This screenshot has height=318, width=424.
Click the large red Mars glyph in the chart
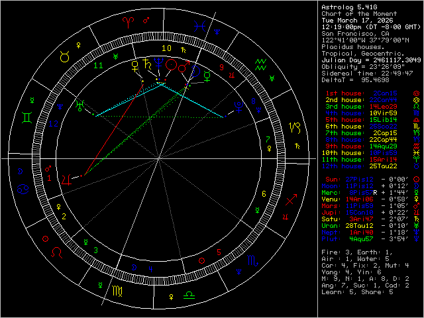(x=184, y=66)
